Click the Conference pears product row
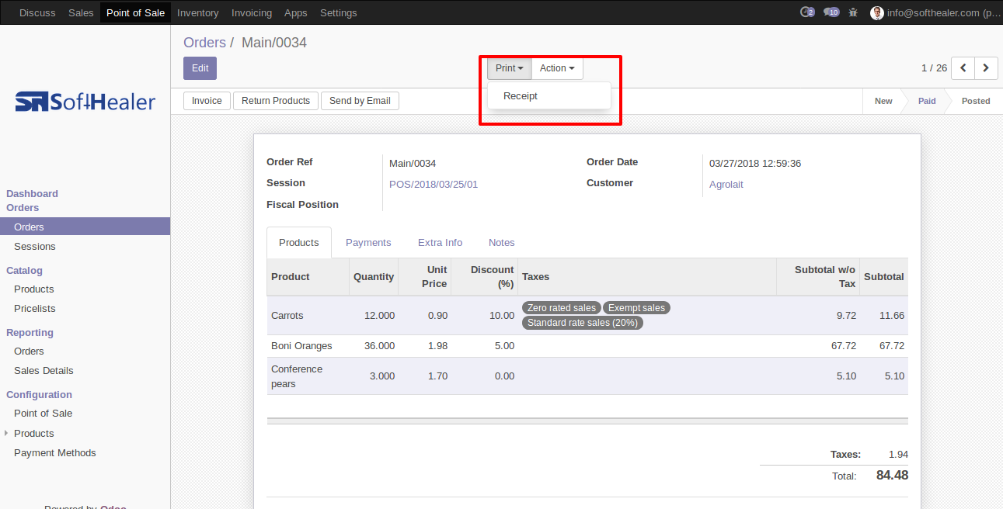The height and width of the screenshot is (509, 1003). pos(587,376)
